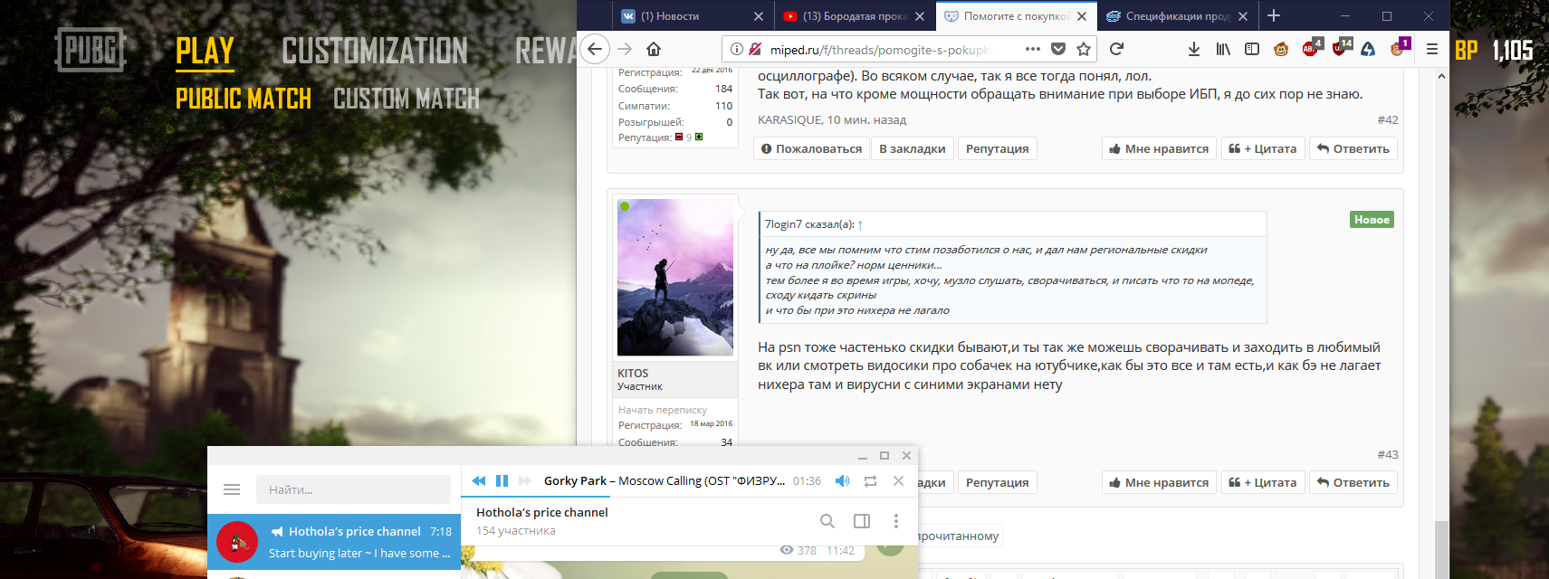Click KITOS avatar image
The height and width of the screenshot is (579, 1549).
[675, 277]
